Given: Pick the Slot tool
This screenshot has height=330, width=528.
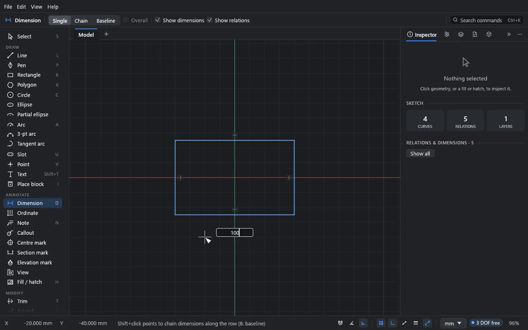Looking at the screenshot, I should [33, 154].
